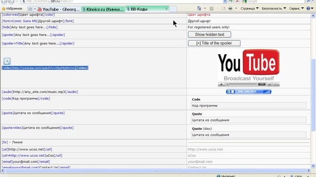Viewport: 316px width, 177px height.
Task: Open the Безопасность menu
Action: pos(274,8)
